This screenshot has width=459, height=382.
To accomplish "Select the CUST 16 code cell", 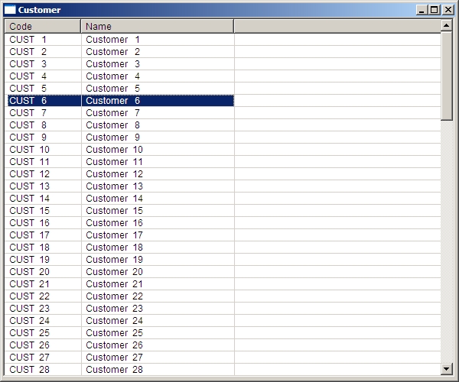I will coord(43,223).
